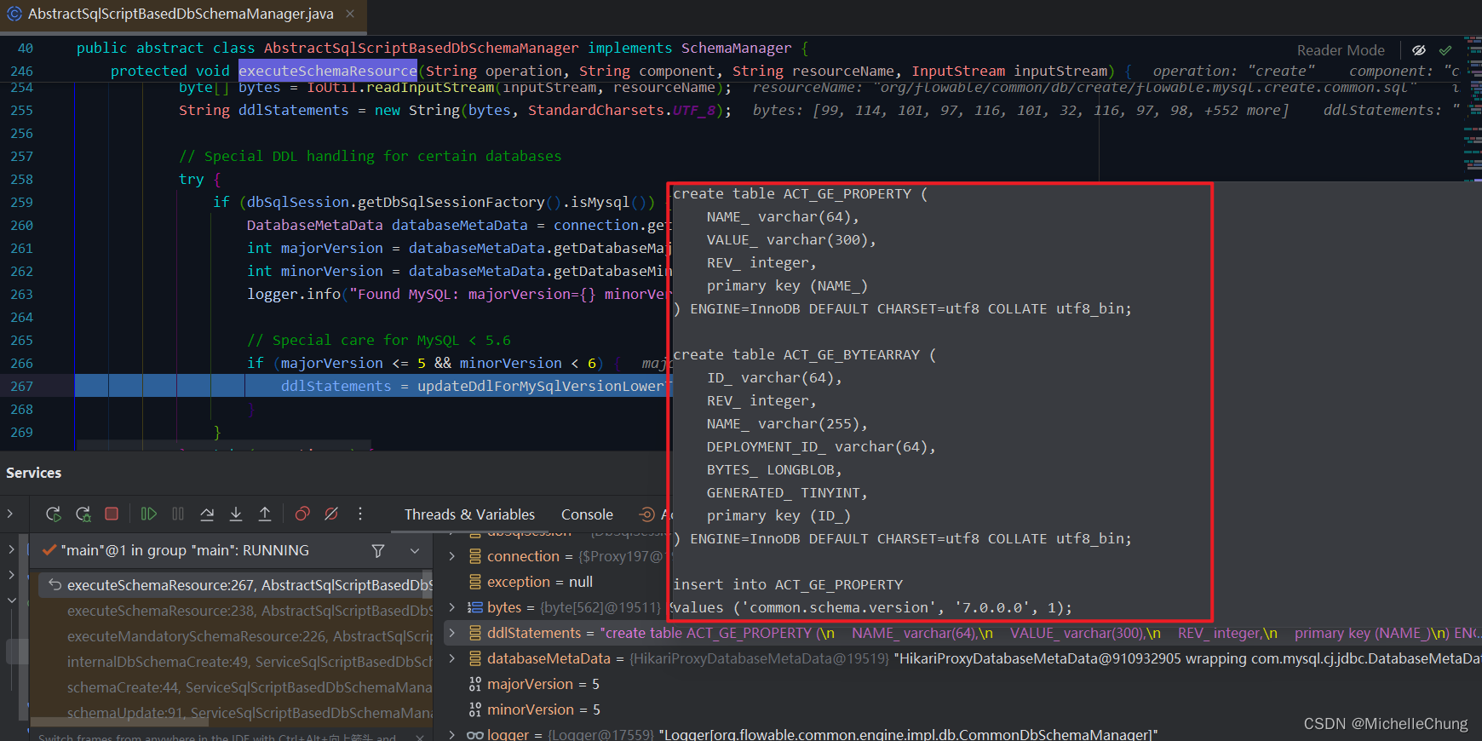Open the View Breakpoints dialog
The width and height of the screenshot is (1482, 741).
click(x=302, y=514)
